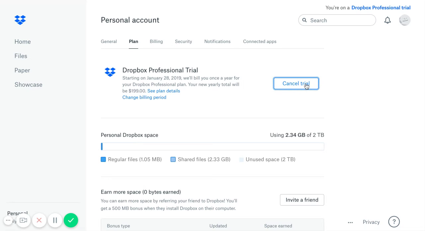Open the notifications bell

click(387, 21)
